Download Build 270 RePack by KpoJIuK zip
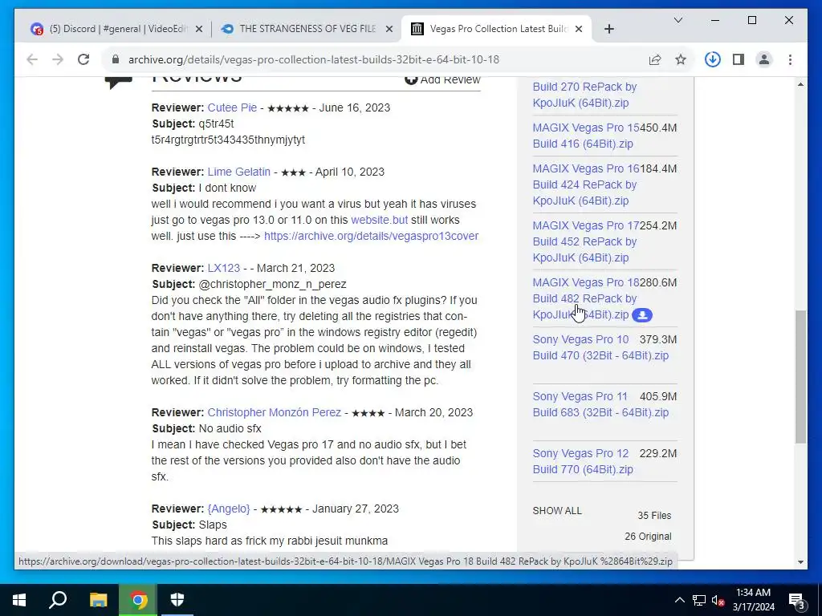822x616 pixels. pyautogui.click(x=584, y=95)
